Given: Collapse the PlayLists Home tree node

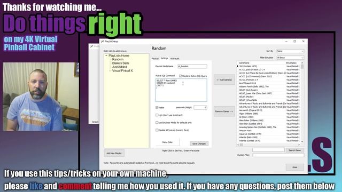Looking at the screenshot, I should pos(106,55).
